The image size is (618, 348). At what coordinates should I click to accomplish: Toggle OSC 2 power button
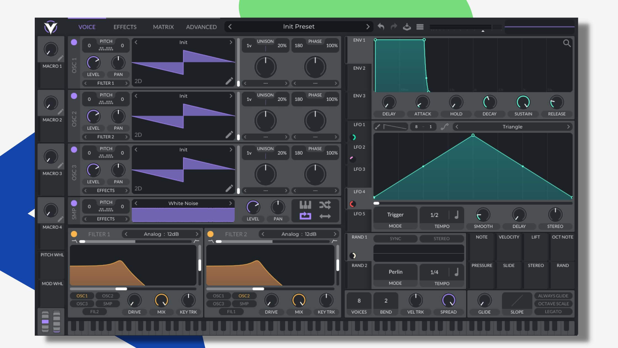pyautogui.click(x=74, y=96)
